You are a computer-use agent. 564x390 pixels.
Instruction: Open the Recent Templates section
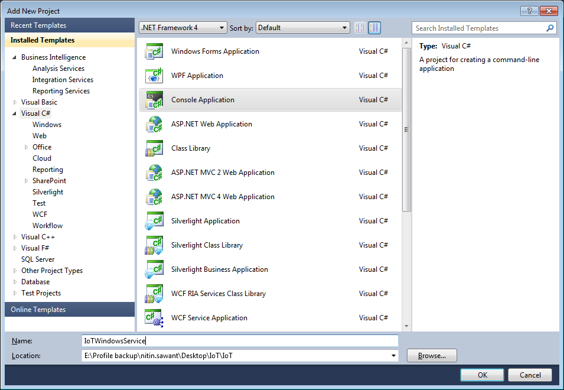point(70,25)
